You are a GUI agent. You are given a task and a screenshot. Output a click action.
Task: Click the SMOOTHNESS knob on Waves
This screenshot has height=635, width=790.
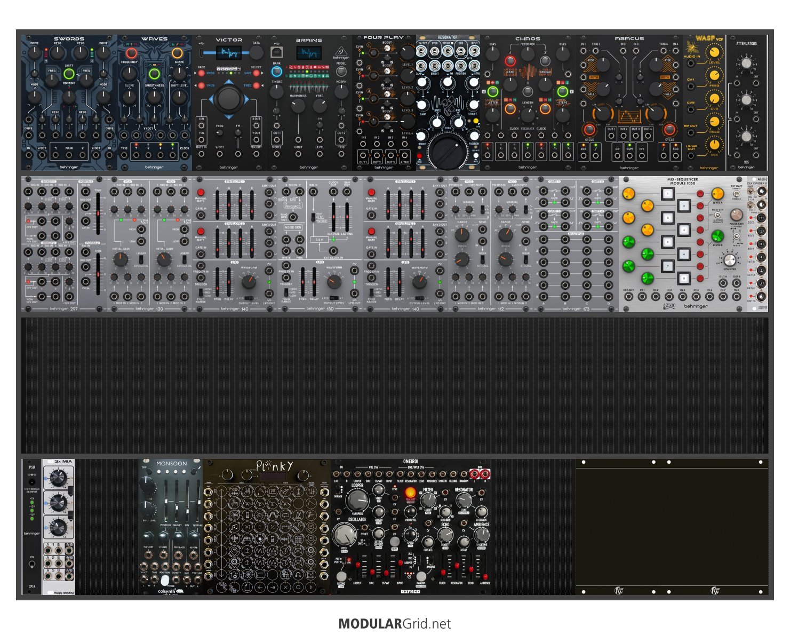tap(154, 97)
